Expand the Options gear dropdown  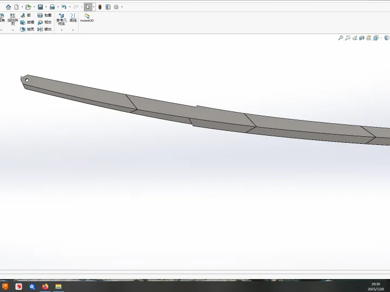coord(122,7)
